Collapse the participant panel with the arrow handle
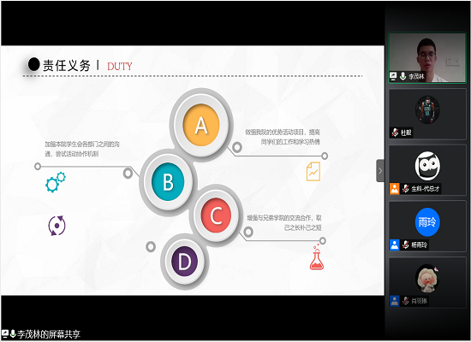This screenshot has height=342, width=471. click(380, 171)
